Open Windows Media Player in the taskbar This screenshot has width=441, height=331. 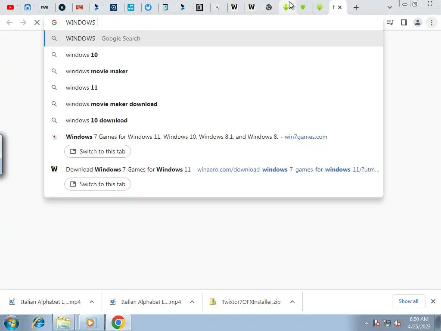[91, 322]
